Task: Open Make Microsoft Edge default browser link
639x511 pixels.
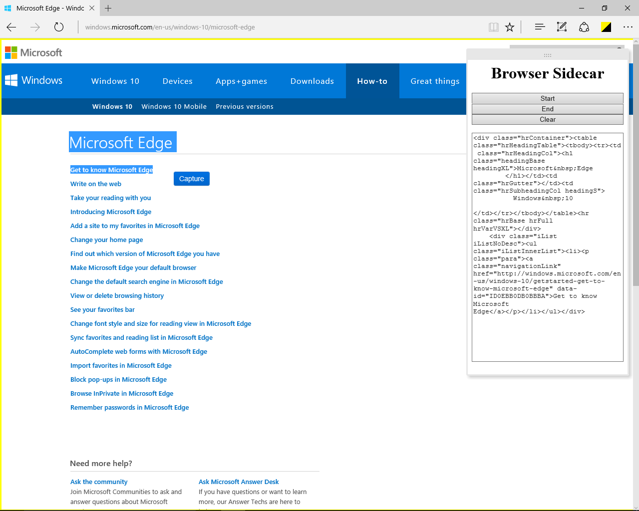Action: tap(133, 267)
